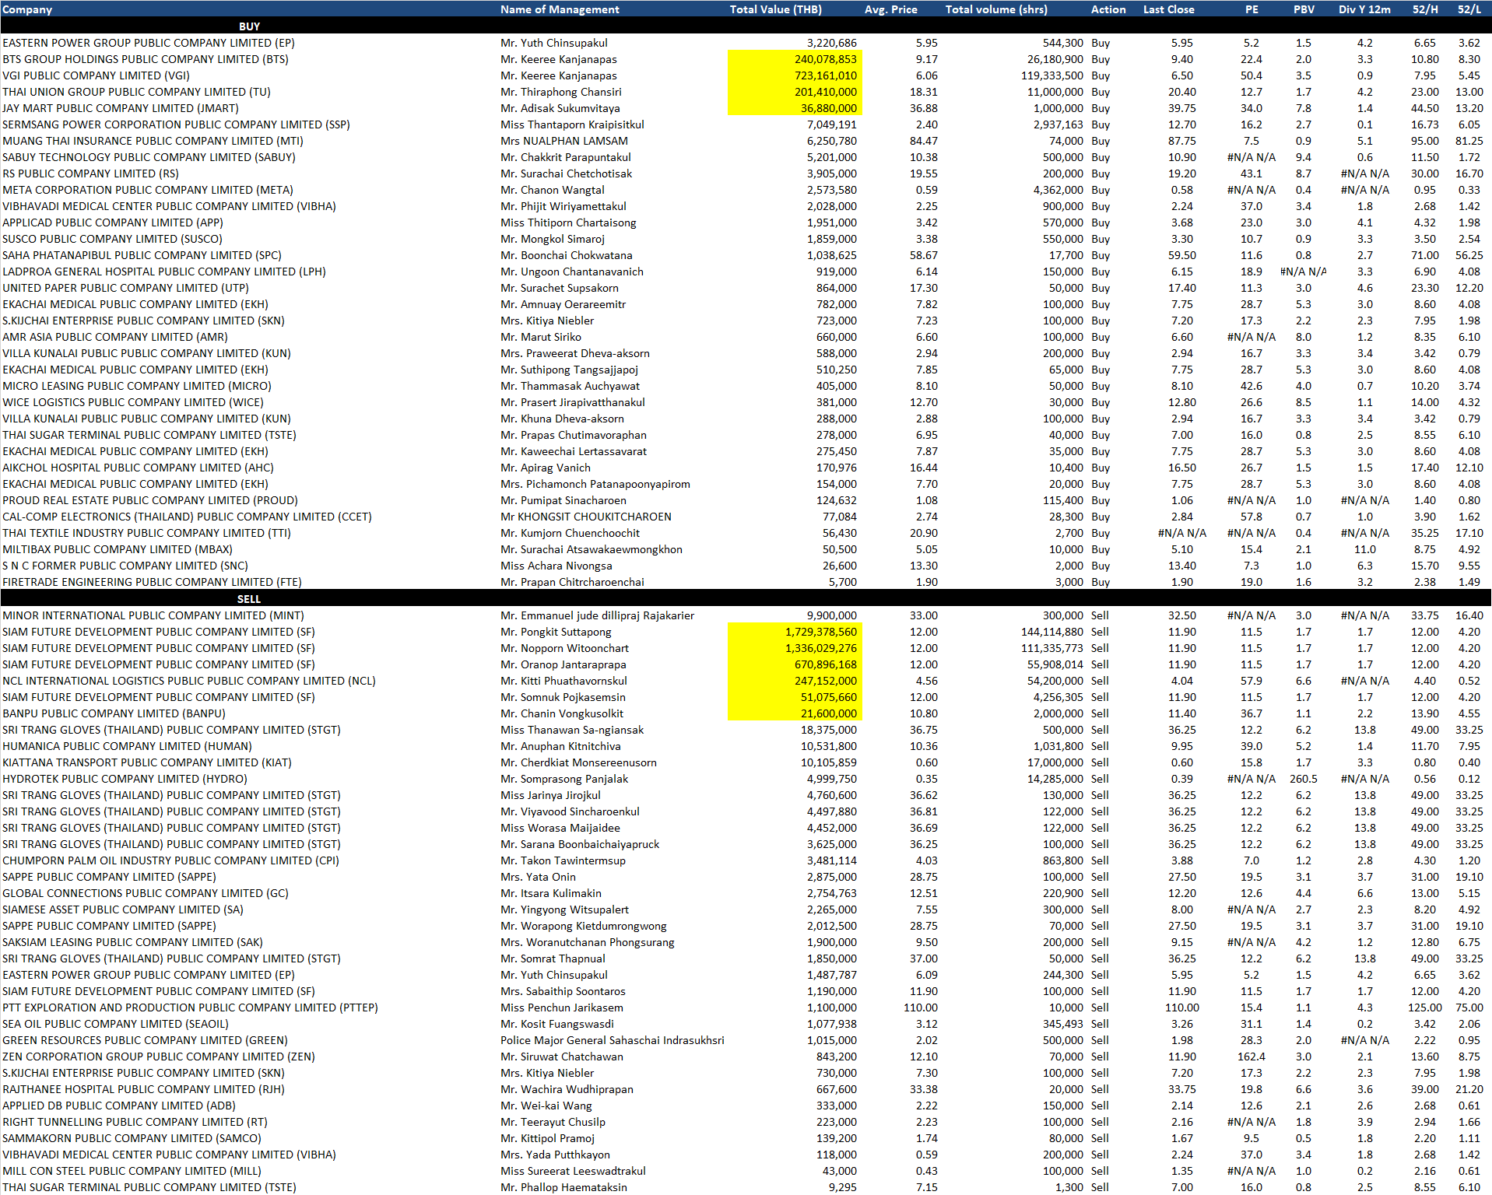The image size is (1492, 1195).
Task: Select the BTS Group Holdings company cell
Action: [146, 59]
